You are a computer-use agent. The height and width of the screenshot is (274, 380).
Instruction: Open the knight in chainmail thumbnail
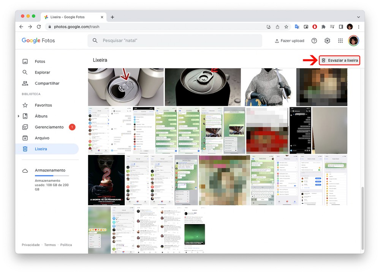[268, 87]
